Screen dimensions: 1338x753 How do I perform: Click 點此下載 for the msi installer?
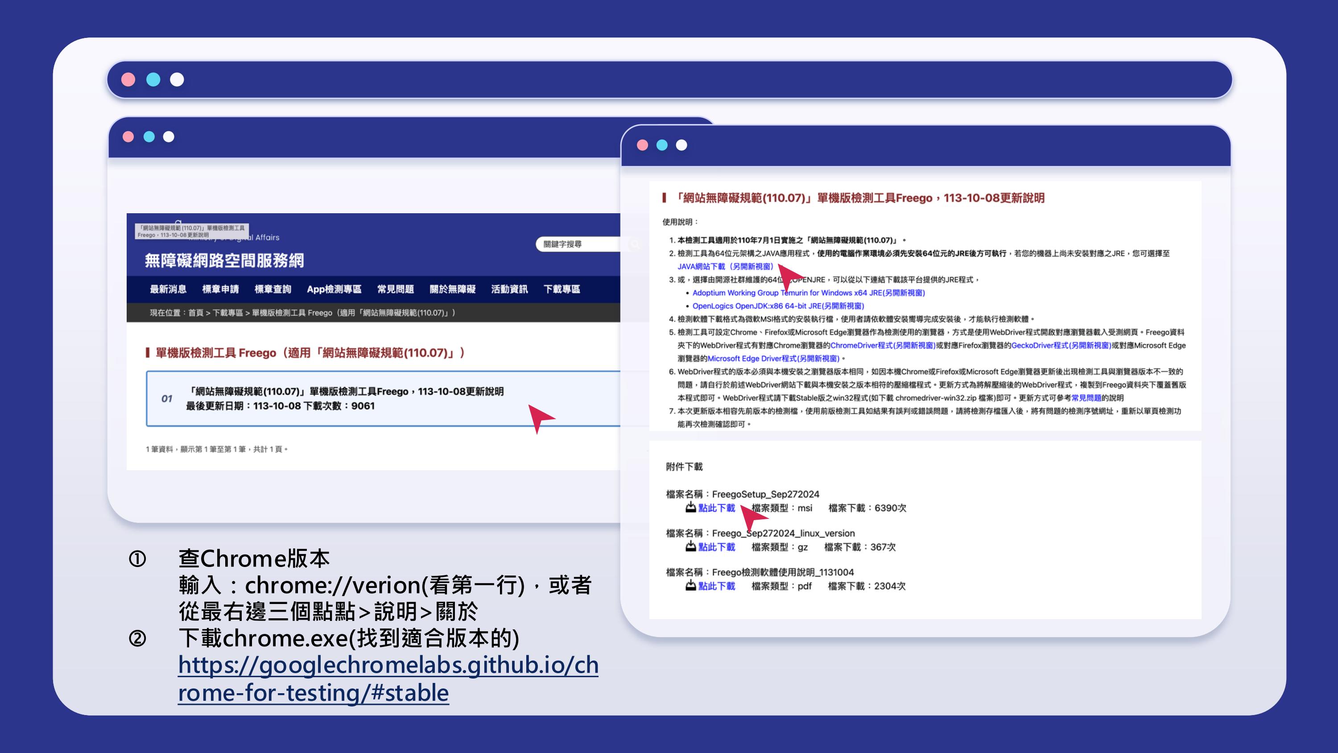716,508
